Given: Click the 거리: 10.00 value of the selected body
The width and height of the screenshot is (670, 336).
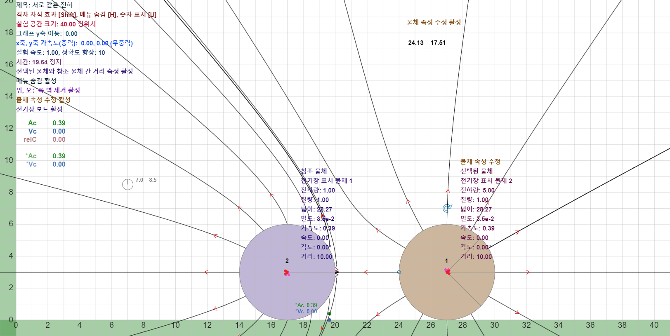Looking at the screenshot, I should click(x=476, y=256).
